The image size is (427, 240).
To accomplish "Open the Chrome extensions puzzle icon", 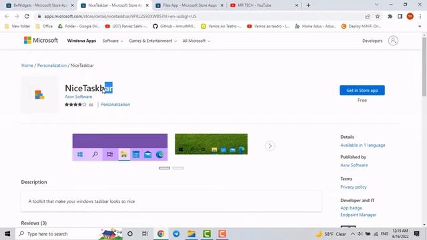I will (x=390, y=16).
